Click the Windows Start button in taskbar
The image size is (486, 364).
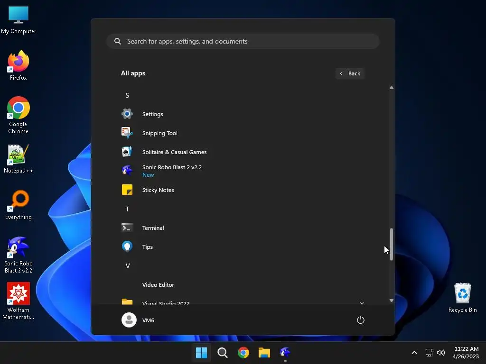(201, 353)
